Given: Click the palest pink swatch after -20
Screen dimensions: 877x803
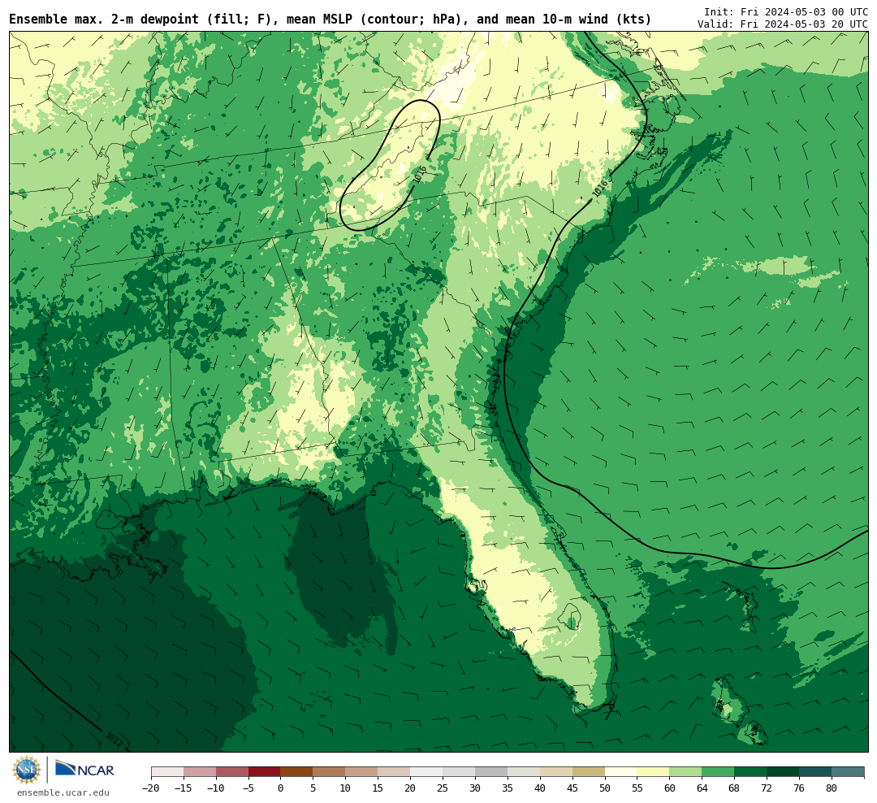Looking at the screenshot, I should pyautogui.click(x=167, y=772).
